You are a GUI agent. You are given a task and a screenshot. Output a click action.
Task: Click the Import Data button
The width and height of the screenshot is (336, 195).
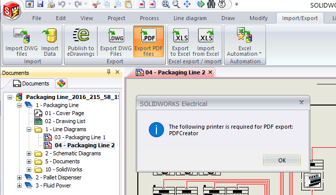click(x=50, y=42)
